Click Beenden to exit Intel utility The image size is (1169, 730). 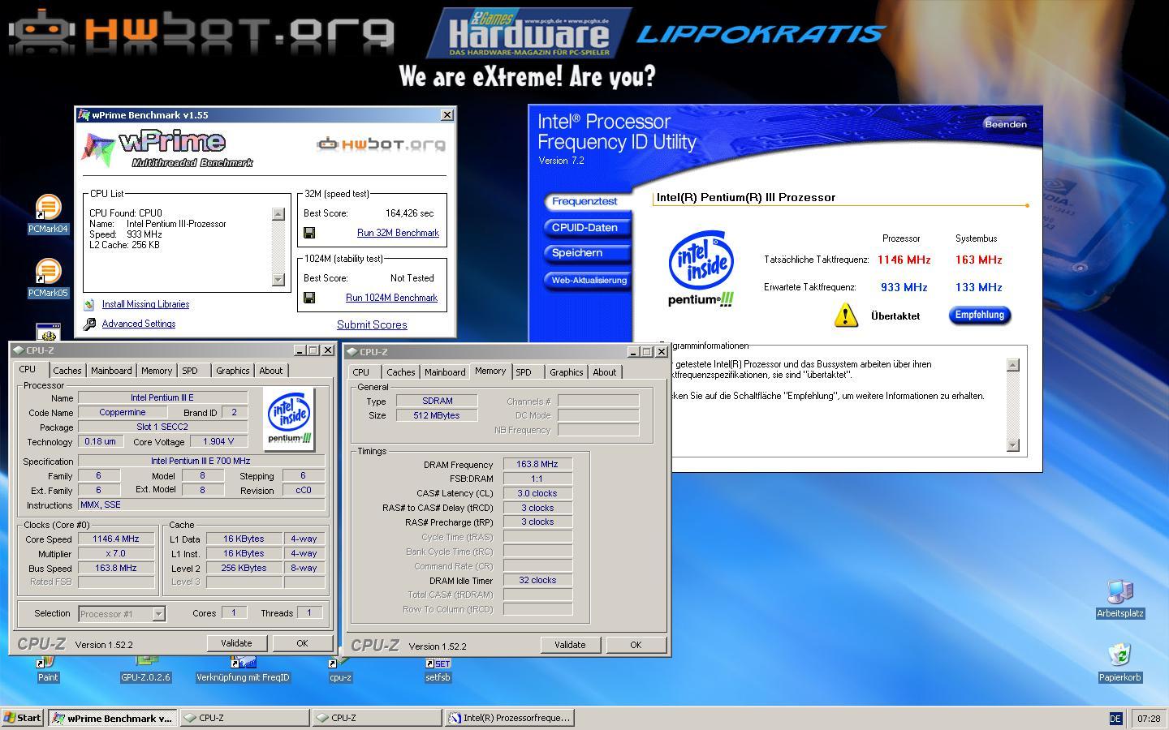(x=1006, y=124)
